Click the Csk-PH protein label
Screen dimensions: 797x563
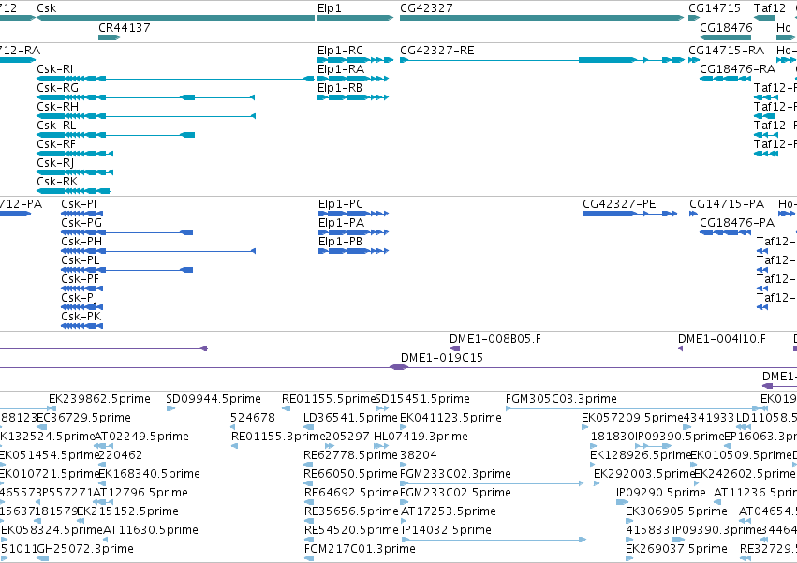pyautogui.click(x=81, y=242)
